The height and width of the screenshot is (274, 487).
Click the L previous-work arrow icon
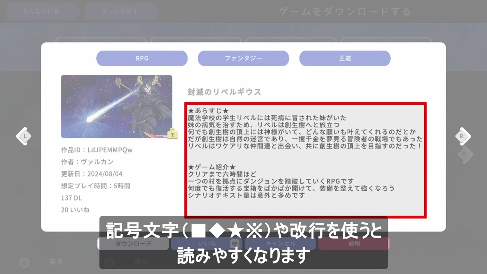click(x=25, y=136)
